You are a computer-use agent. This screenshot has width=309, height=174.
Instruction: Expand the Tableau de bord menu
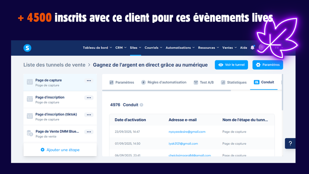click(97, 48)
